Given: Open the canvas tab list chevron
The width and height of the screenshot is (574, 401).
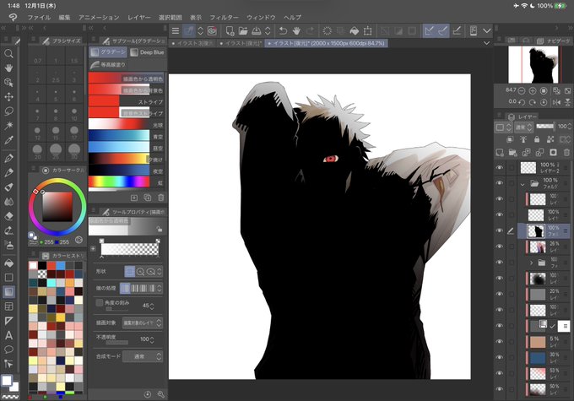Looking at the screenshot, I should [486, 43].
